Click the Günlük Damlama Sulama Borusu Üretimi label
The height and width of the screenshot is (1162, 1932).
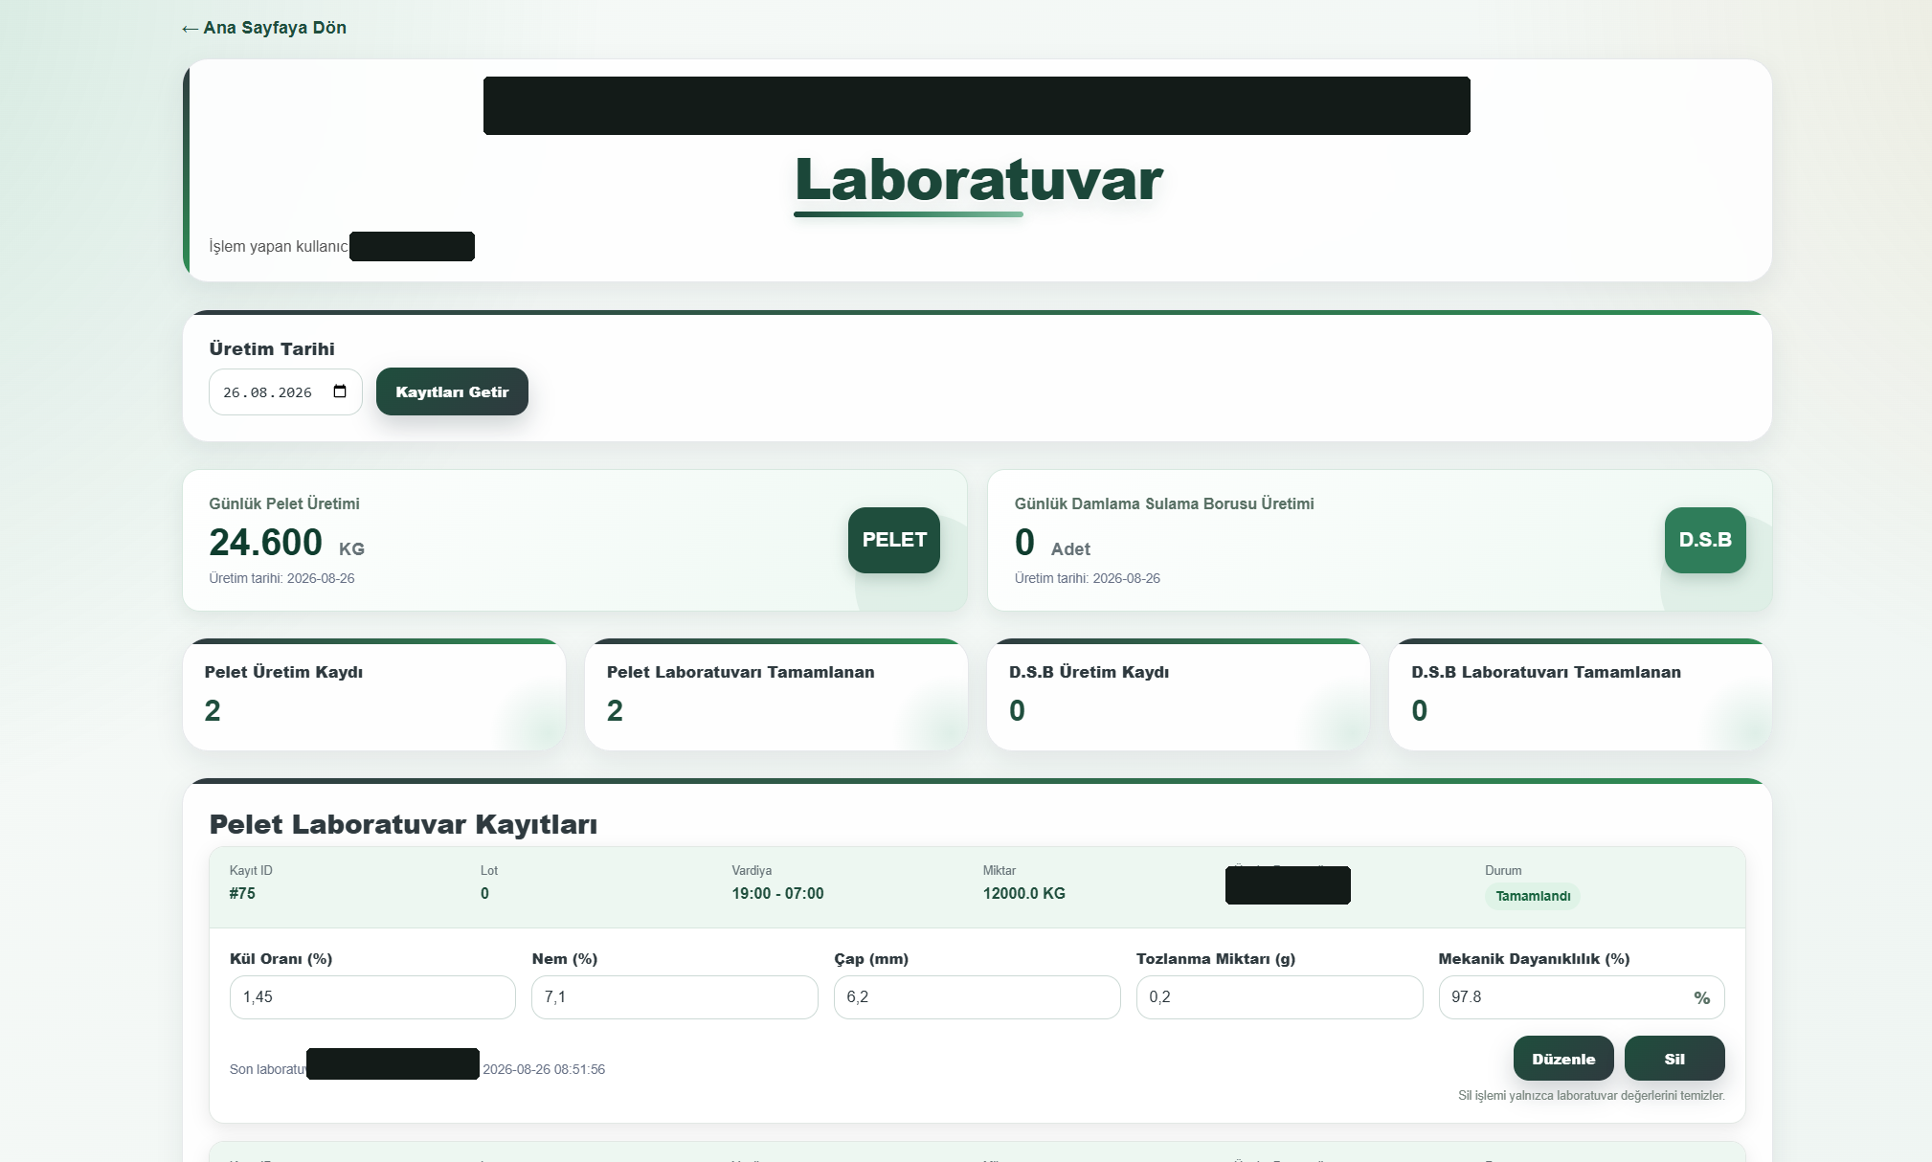[1164, 503]
